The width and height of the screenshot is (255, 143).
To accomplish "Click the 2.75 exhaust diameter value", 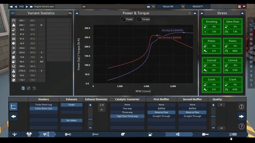I will (102, 105).
